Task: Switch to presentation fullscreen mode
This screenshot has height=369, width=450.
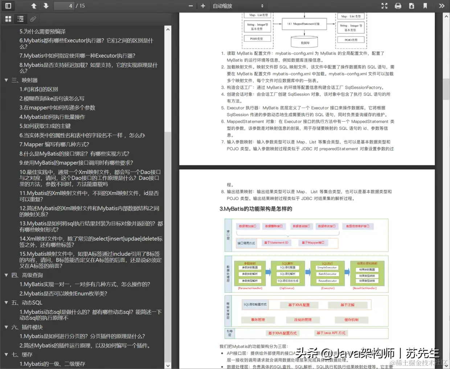Action: [x=384, y=6]
